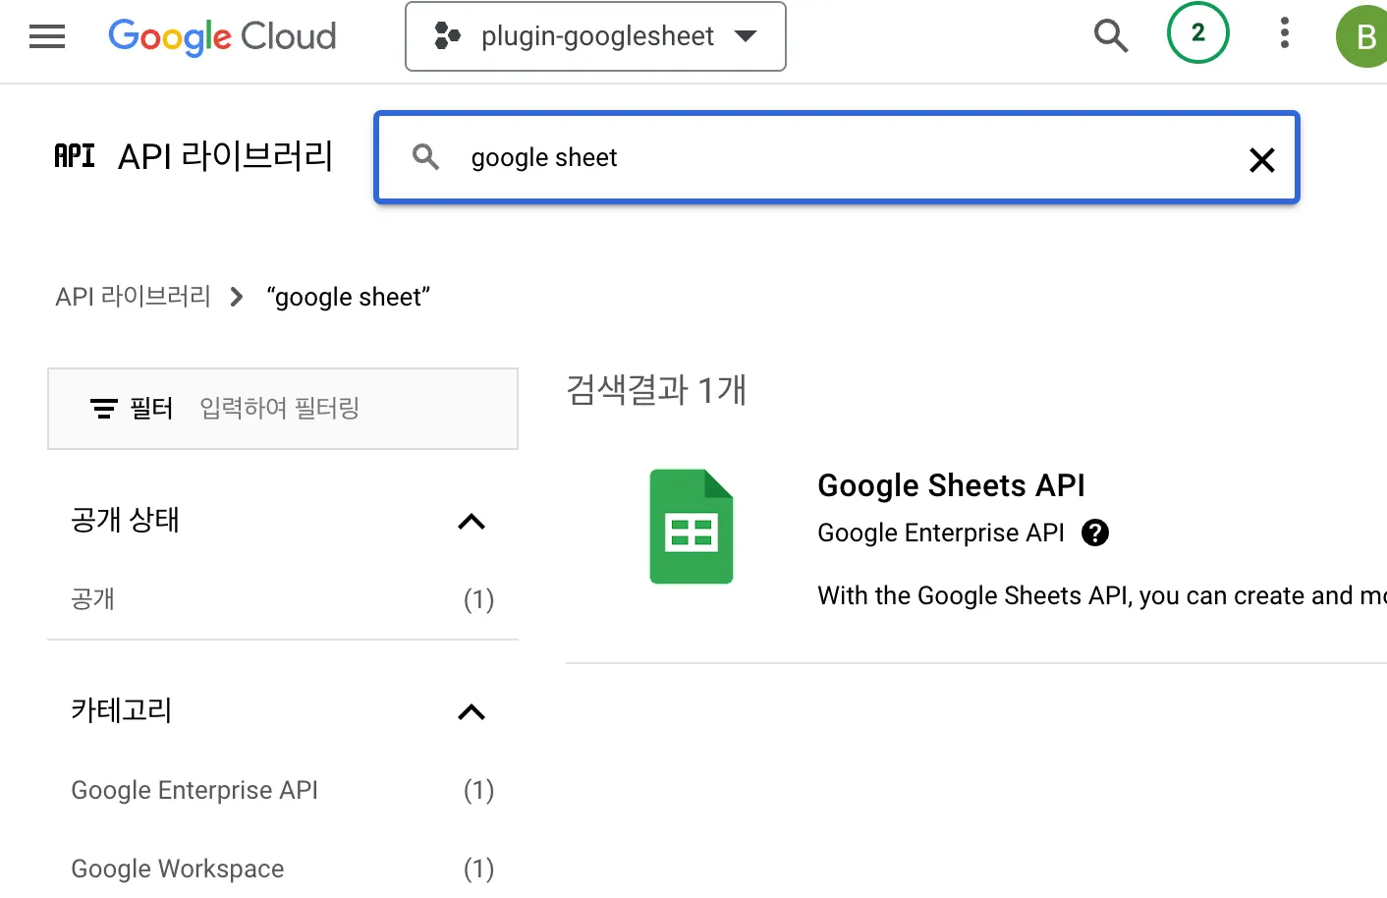Image resolution: width=1387 pixels, height=898 pixels.
Task: Open the hamburger navigation menu
Action: coord(47,37)
